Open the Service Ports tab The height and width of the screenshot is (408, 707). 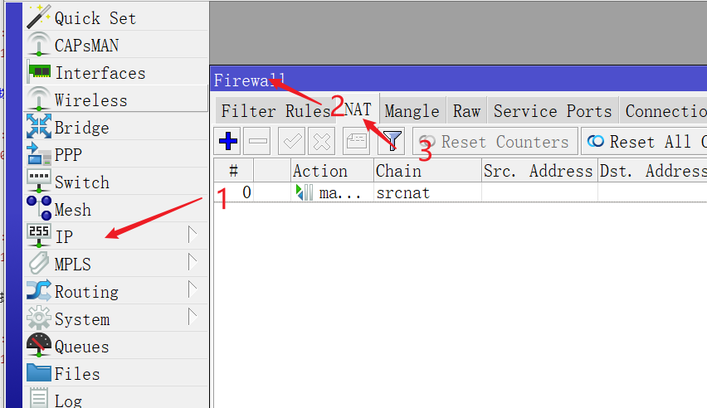[552, 111]
